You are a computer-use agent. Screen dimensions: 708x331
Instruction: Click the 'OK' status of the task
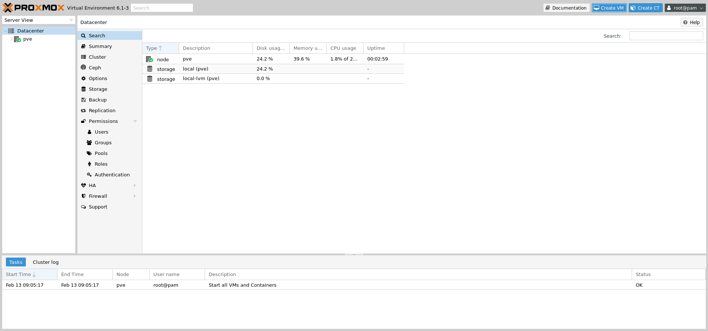[639, 285]
